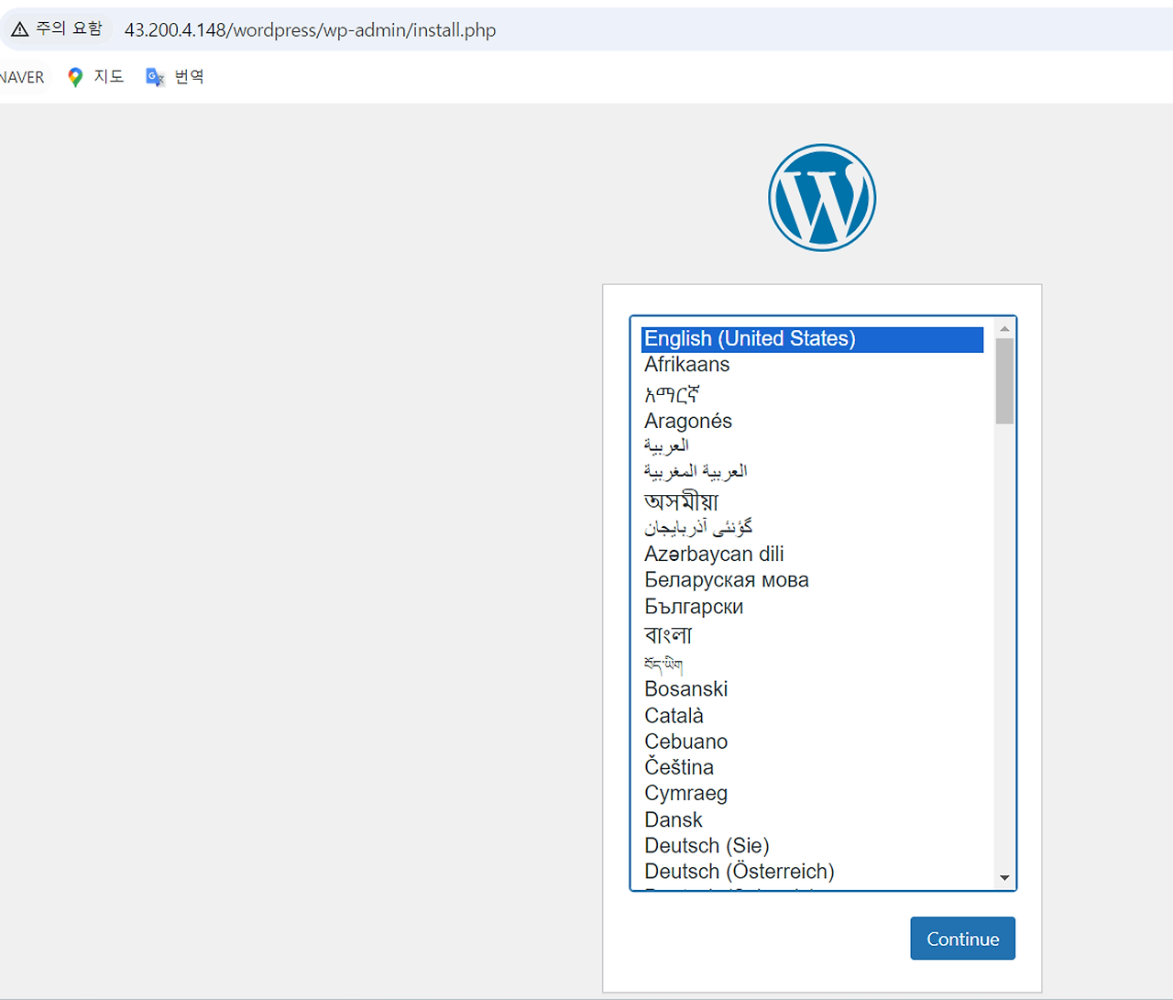Select Azərbaycan dili language
Image resolution: width=1173 pixels, height=1000 pixels.
[812, 554]
